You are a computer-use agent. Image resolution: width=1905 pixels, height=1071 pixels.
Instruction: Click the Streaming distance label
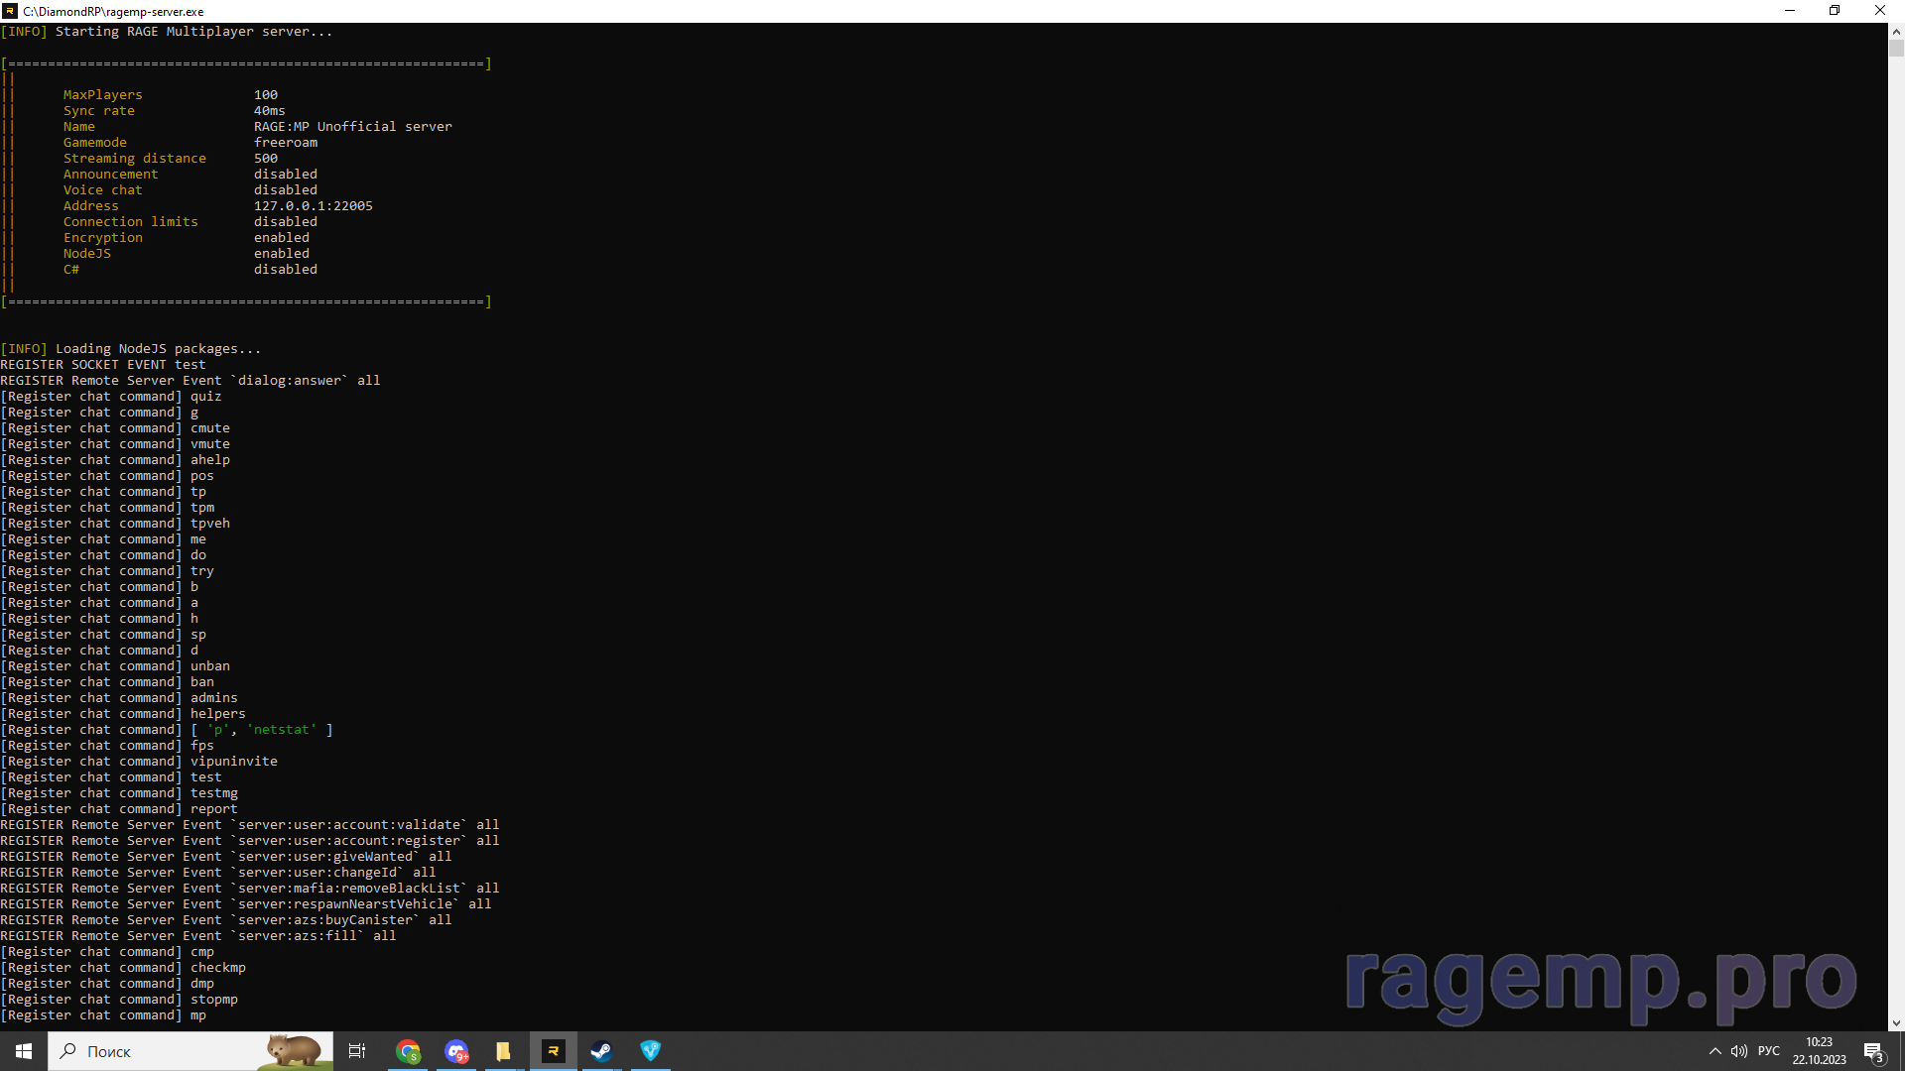135,159
